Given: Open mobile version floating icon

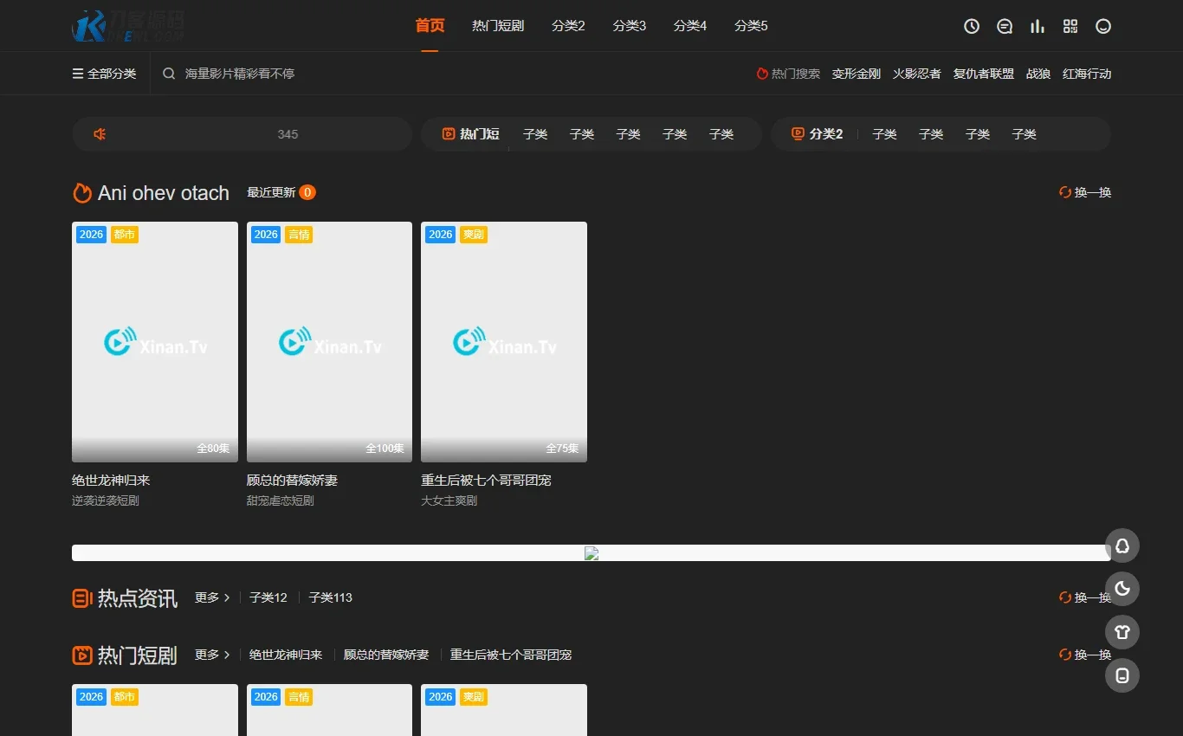Looking at the screenshot, I should tap(1122, 675).
